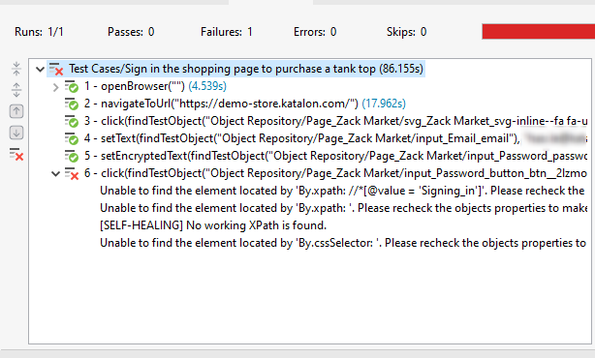The image size is (595, 358).
Task: Click the Signing_in xpath error message
Action: 342,191
